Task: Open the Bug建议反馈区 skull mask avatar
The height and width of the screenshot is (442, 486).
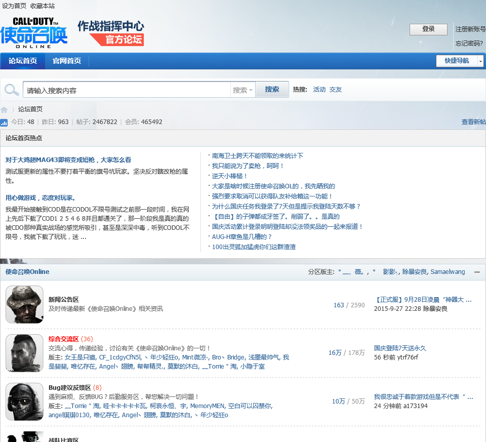Action: (24, 401)
